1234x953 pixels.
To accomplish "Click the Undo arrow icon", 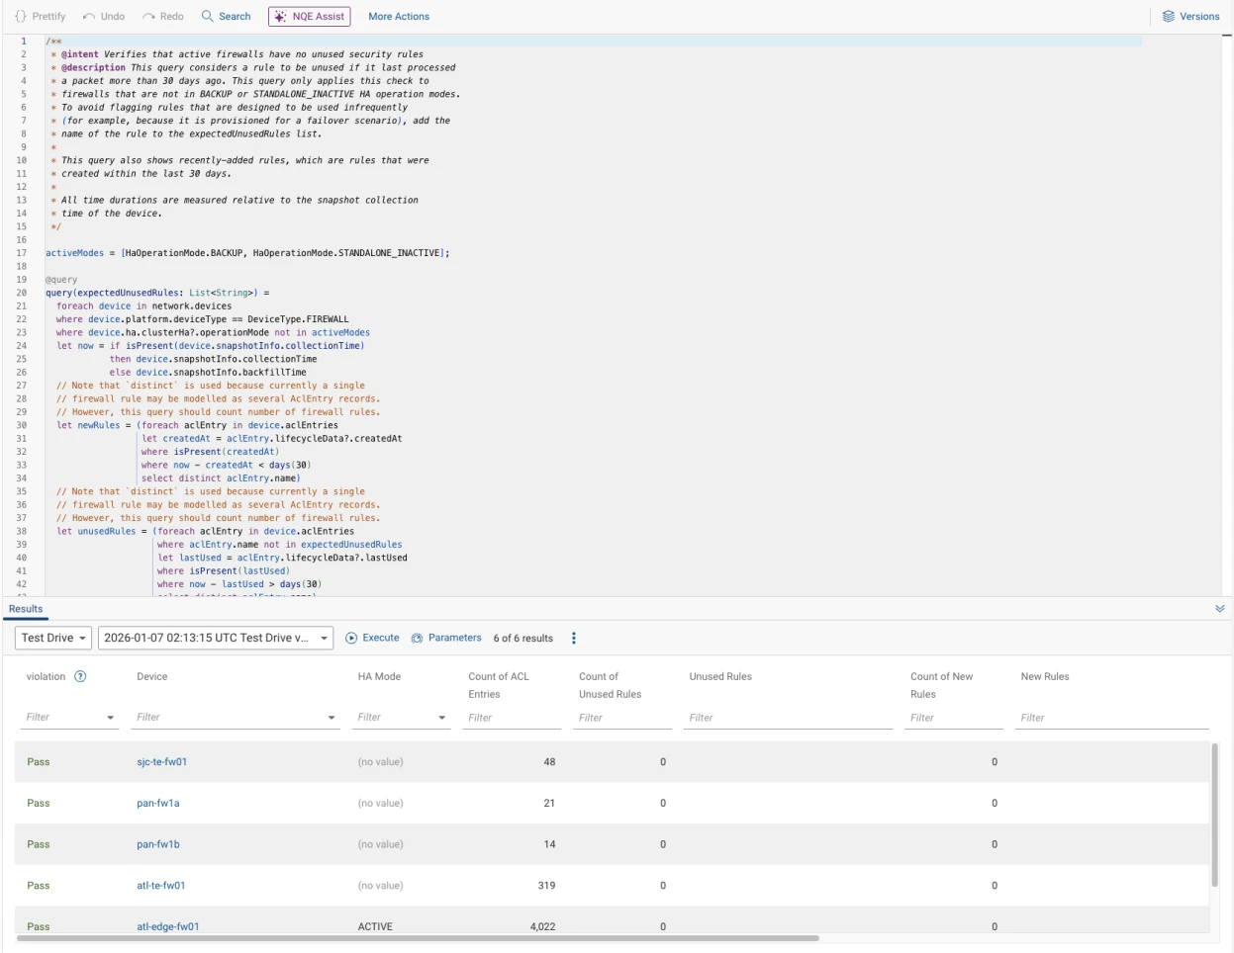I will pyautogui.click(x=89, y=17).
